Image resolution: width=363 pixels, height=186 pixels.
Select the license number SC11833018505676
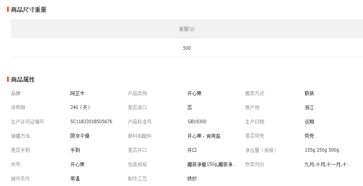[x=91, y=122]
